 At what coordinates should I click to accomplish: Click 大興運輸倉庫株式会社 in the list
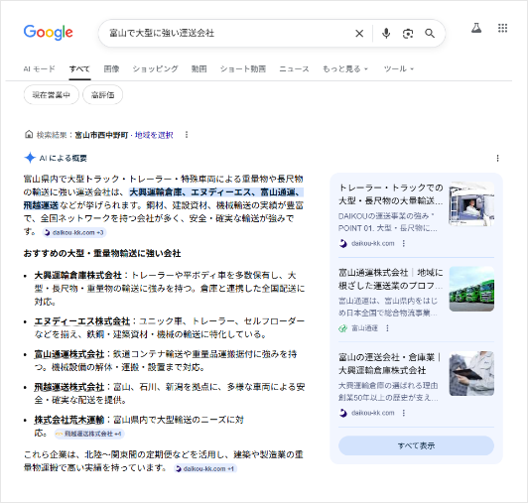[77, 276]
